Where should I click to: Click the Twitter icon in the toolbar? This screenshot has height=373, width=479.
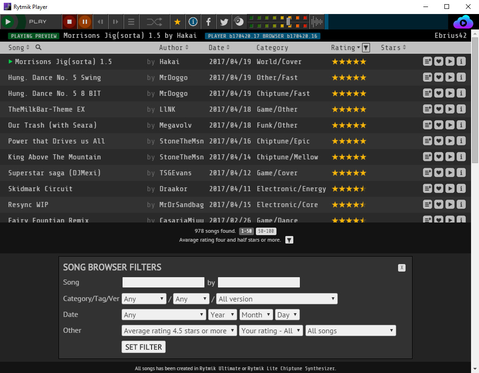pos(224,22)
